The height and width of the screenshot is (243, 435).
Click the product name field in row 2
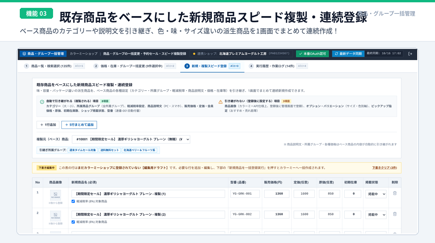[x=148, y=214]
